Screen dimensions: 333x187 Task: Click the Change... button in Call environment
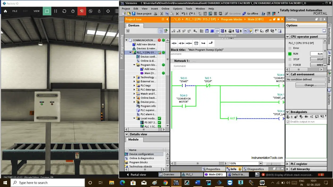pyautogui.click(x=310, y=85)
